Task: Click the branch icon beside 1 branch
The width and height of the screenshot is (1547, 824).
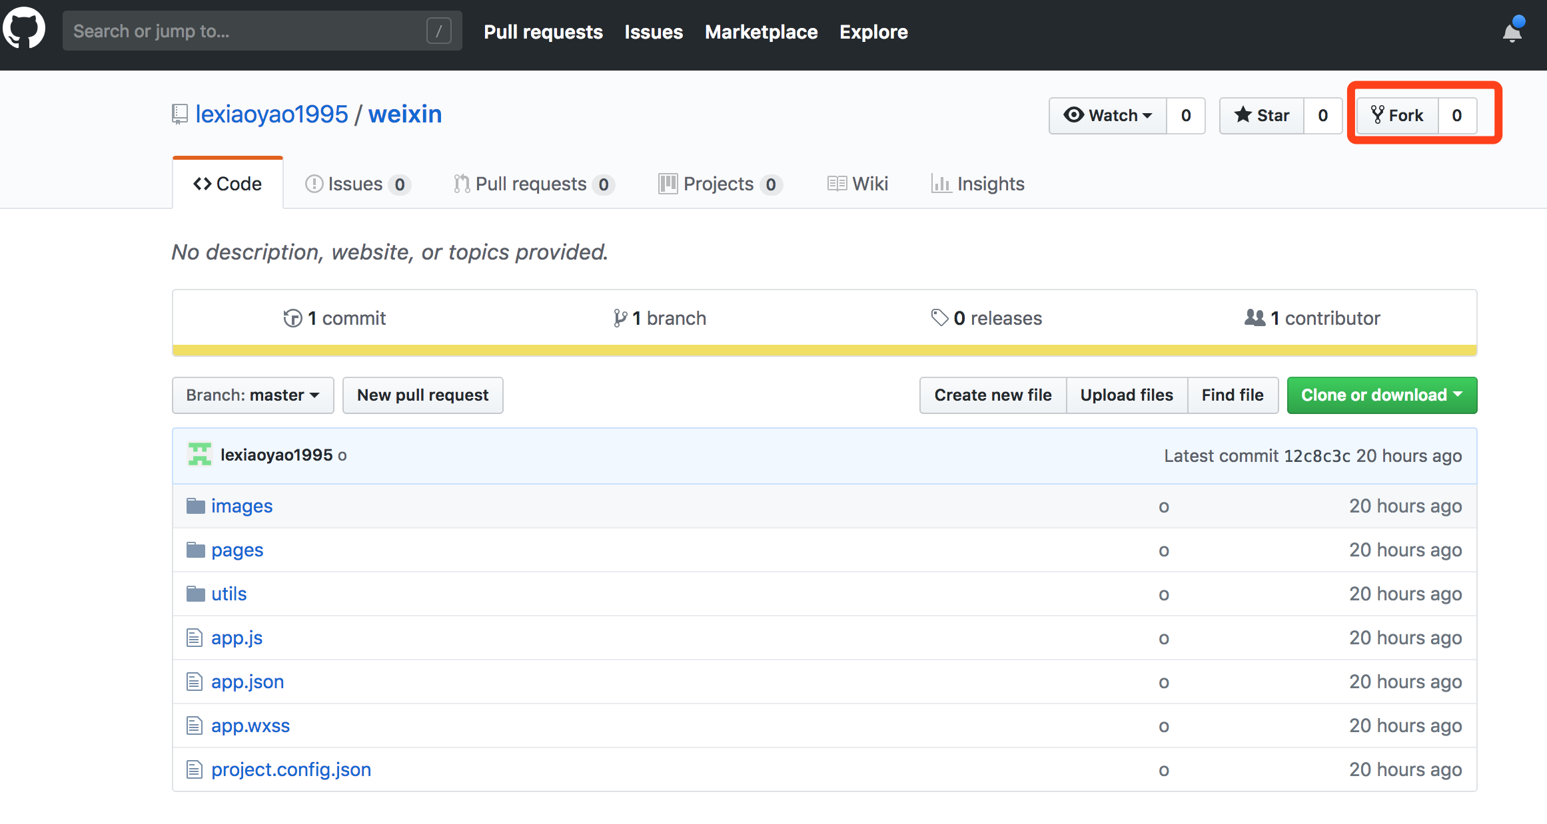Action: (620, 318)
